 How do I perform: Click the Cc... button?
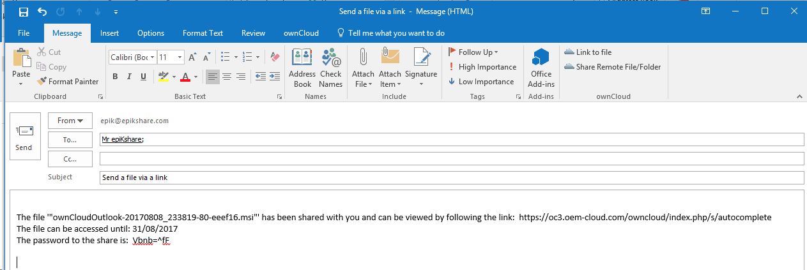(70, 158)
